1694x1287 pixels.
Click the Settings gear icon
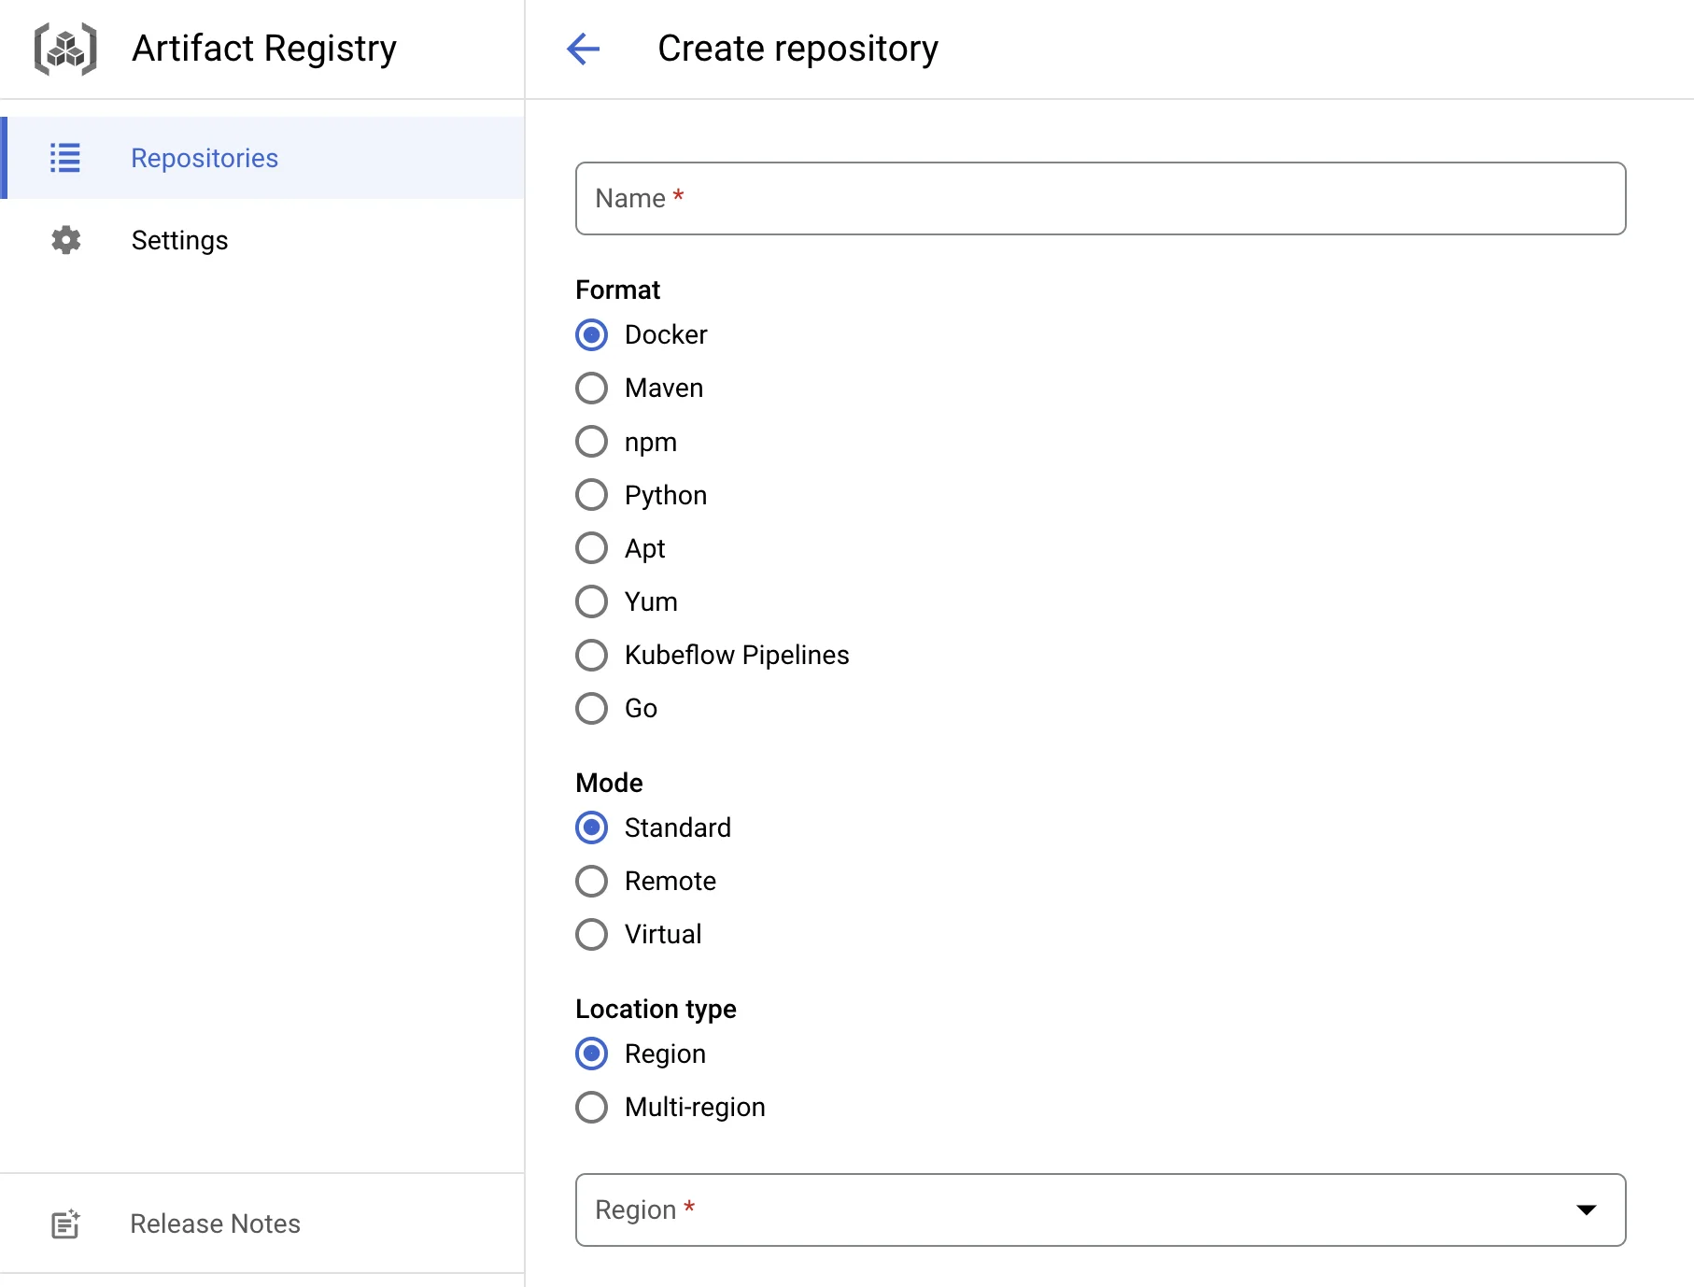tap(65, 240)
